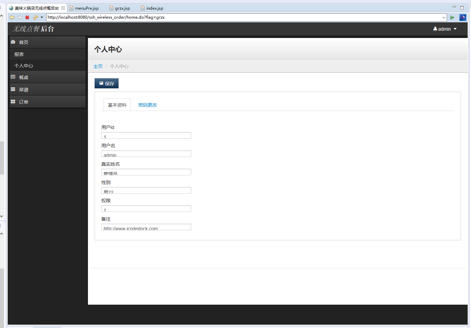This screenshot has width=471, height=328.
Task: Expand the URL history dropdown arrow
Action: (x=444, y=17)
